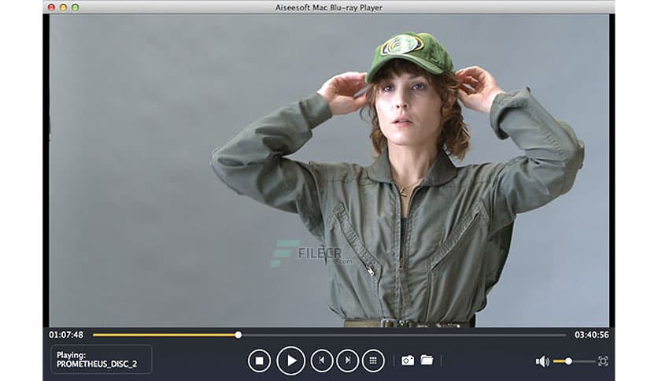658x381 pixels.
Task: Click the total duration 03:40:56
Action: point(592,335)
